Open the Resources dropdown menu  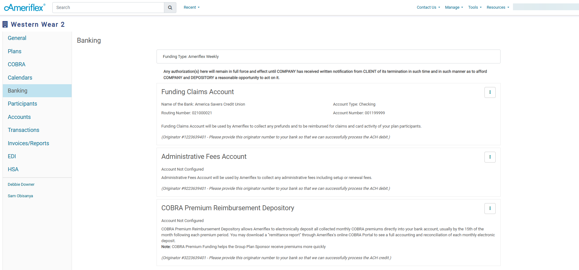click(x=498, y=7)
